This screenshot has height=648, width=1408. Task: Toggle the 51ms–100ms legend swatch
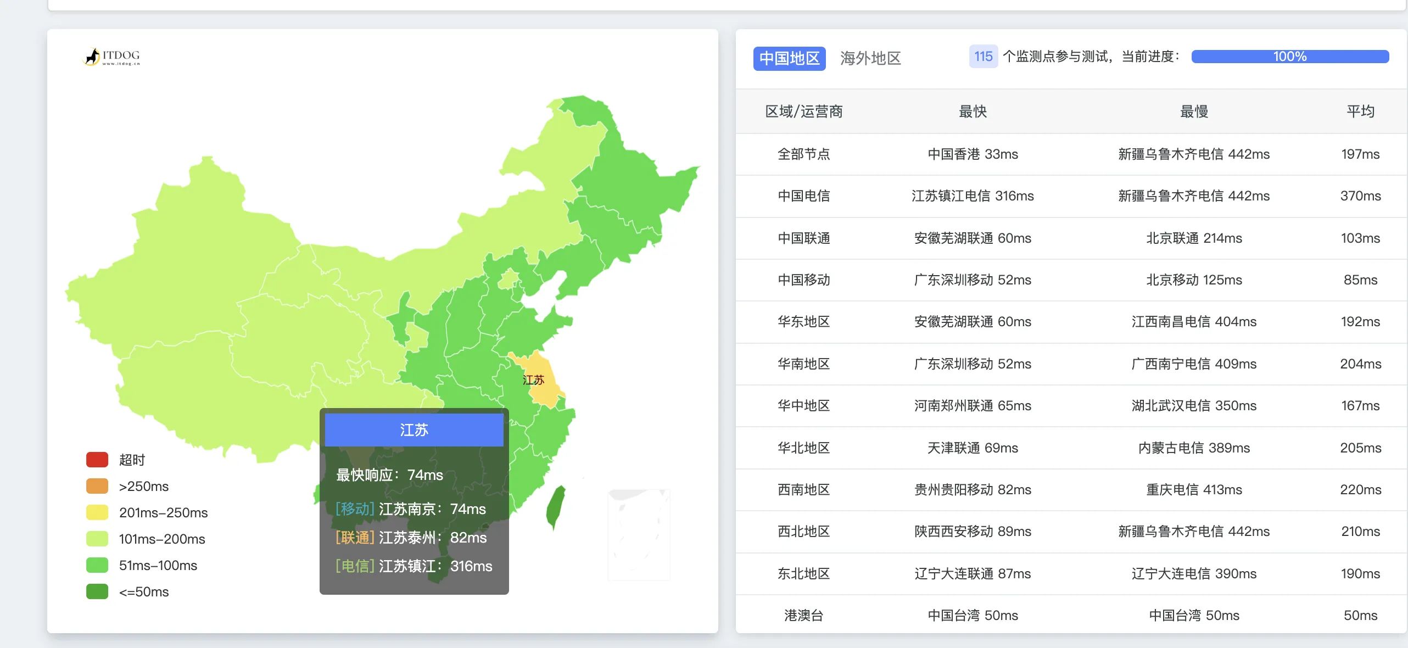pyautogui.click(x=97, y=565)
